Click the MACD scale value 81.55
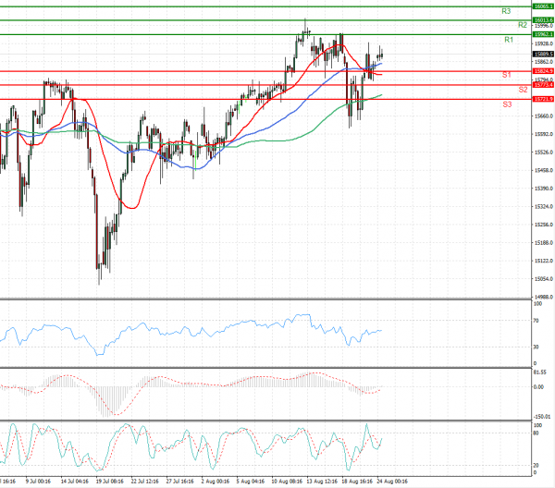Viewport: 555px width, 488px height. click(x=539, y=372)
